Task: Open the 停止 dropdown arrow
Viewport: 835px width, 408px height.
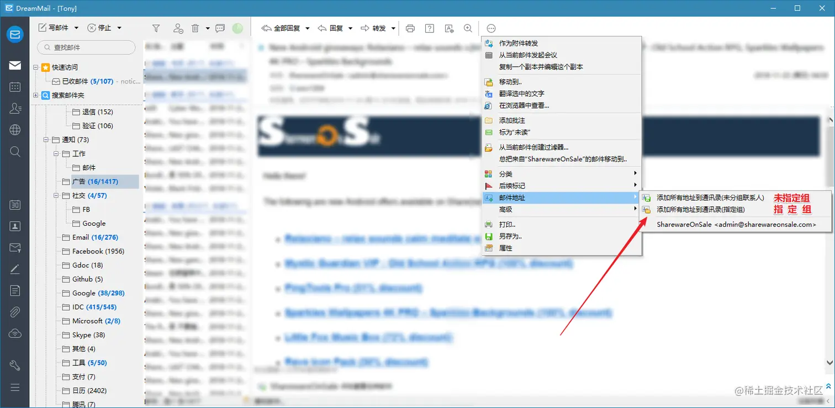Action: (119, 28)
